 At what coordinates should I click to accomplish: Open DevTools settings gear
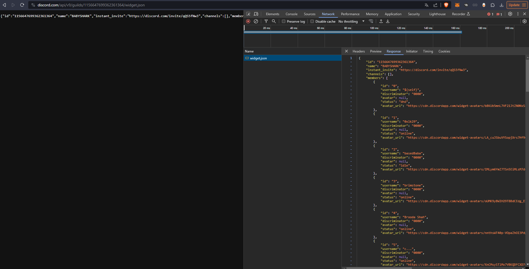[x=510, y=14]
